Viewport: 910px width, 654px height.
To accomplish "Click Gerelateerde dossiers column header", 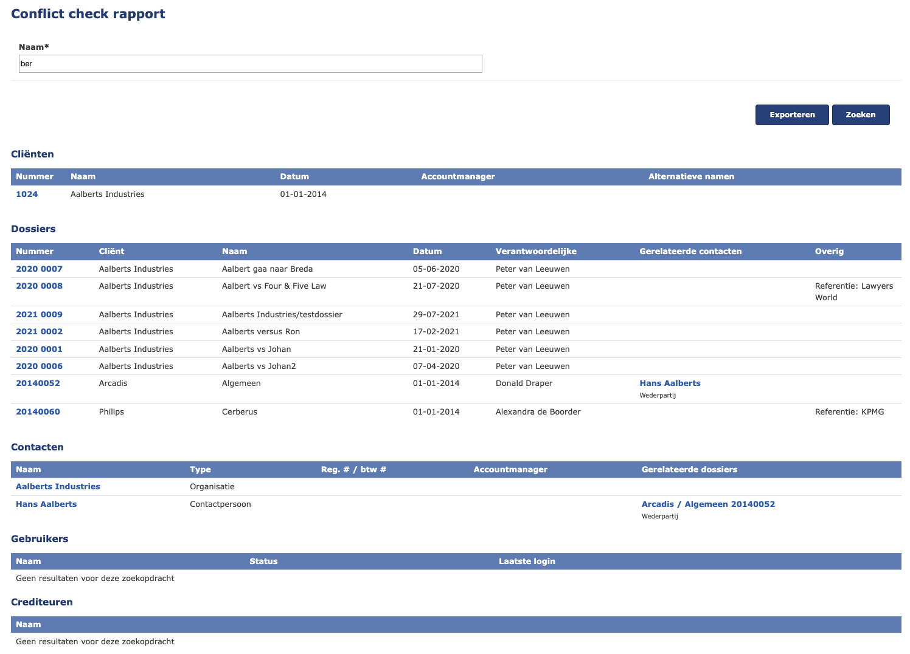I will click(689, 470).
